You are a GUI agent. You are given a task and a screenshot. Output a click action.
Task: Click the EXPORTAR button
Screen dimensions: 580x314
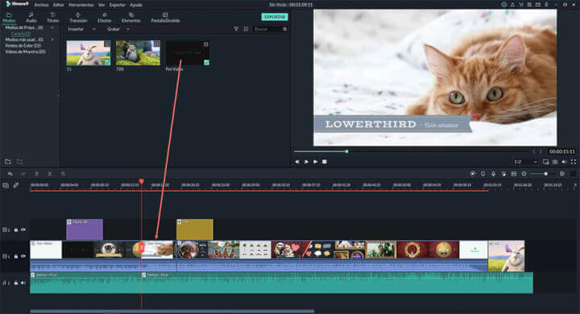tap(275, 17)
